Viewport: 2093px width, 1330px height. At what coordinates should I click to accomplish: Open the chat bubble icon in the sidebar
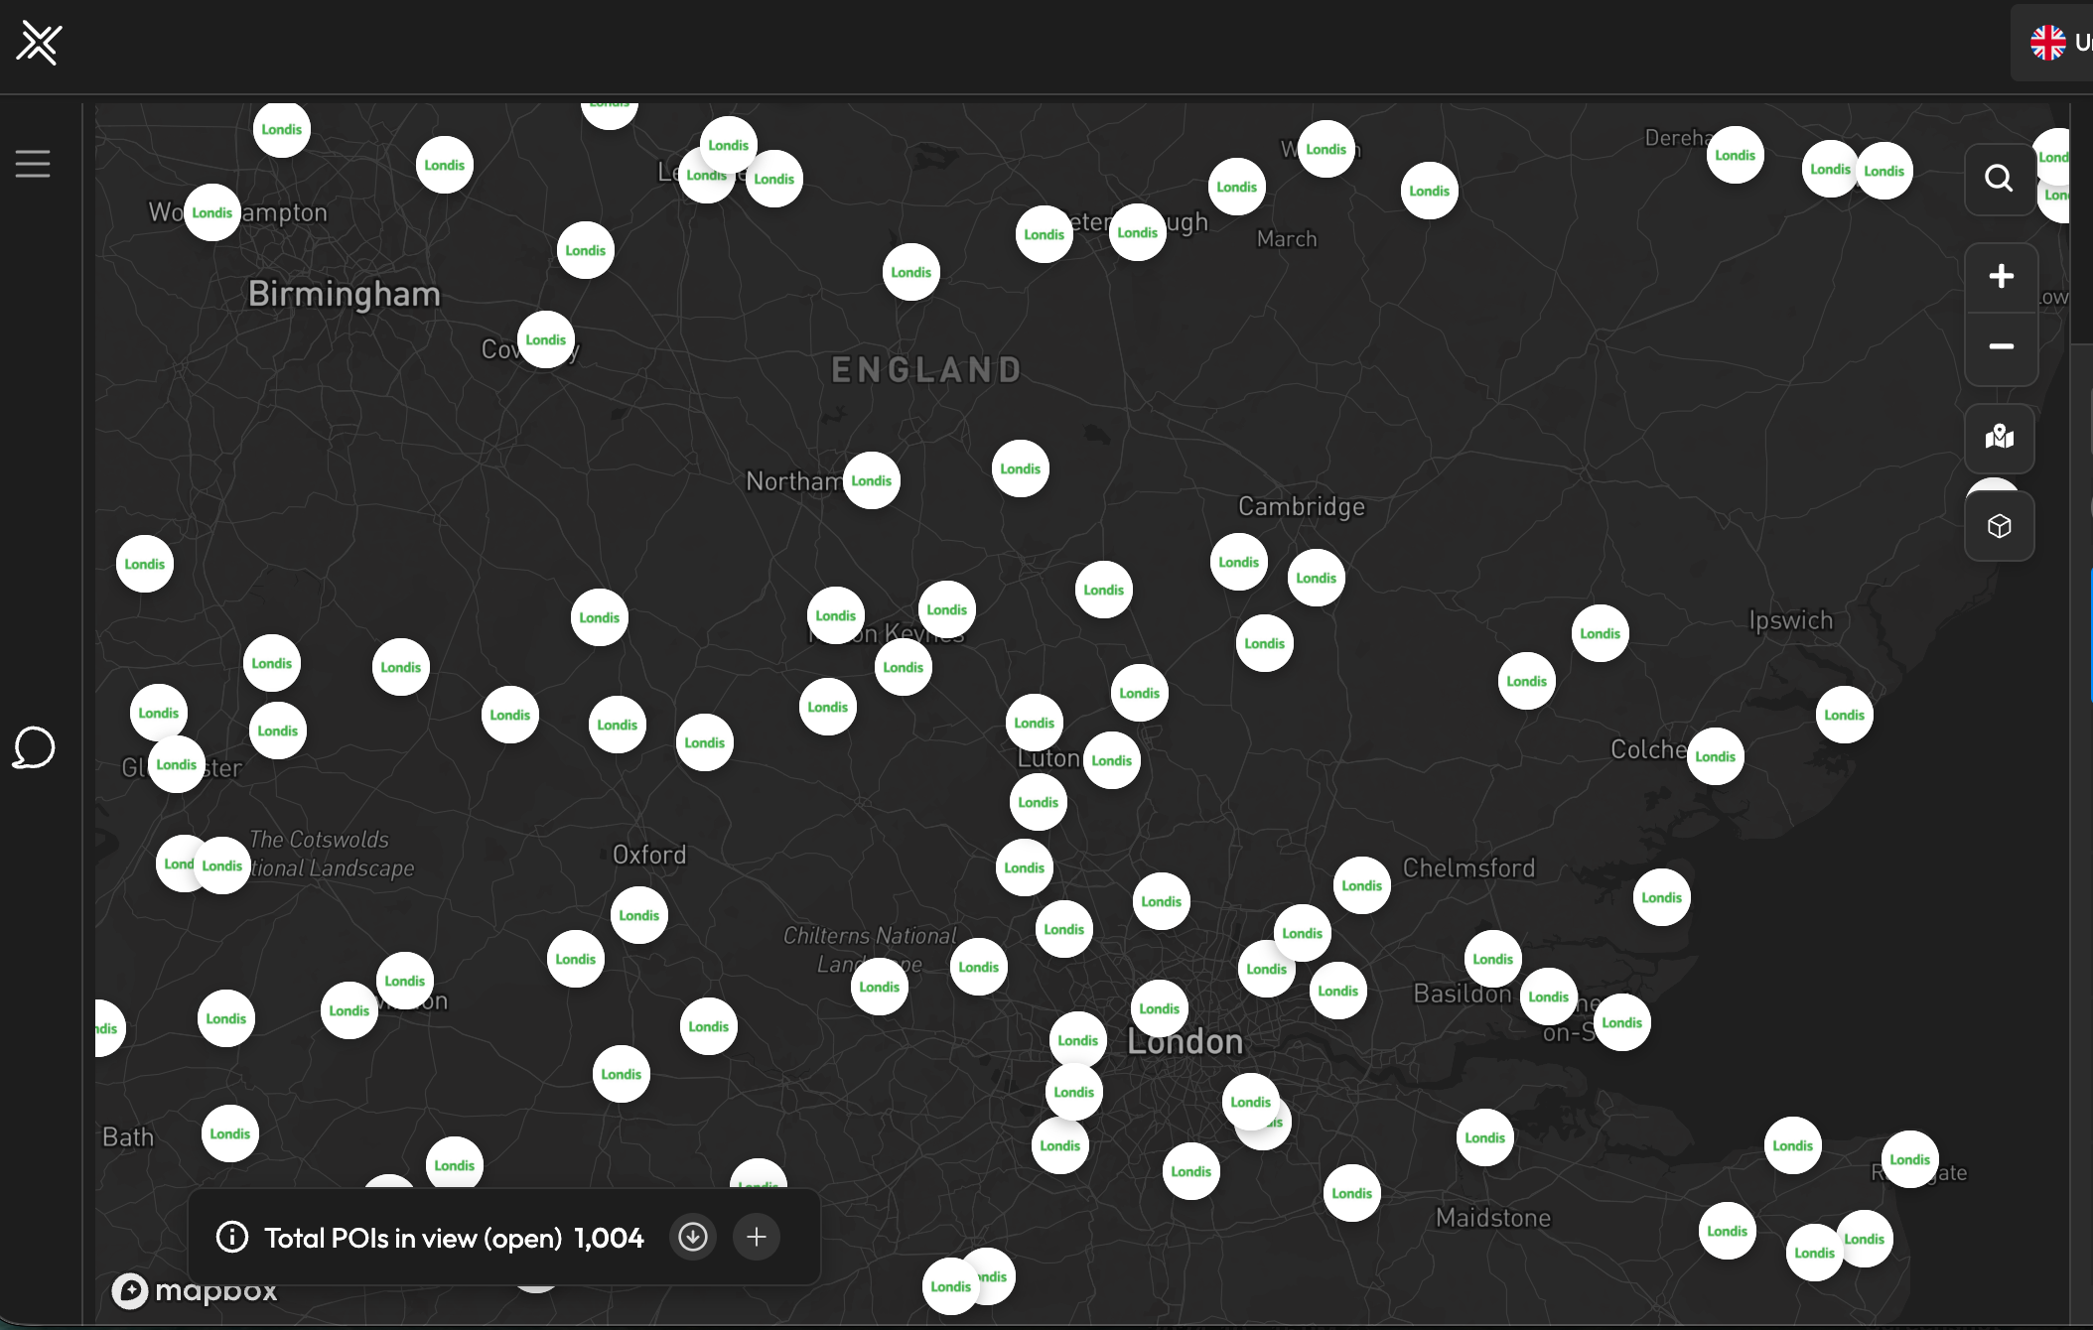point(34,747)
